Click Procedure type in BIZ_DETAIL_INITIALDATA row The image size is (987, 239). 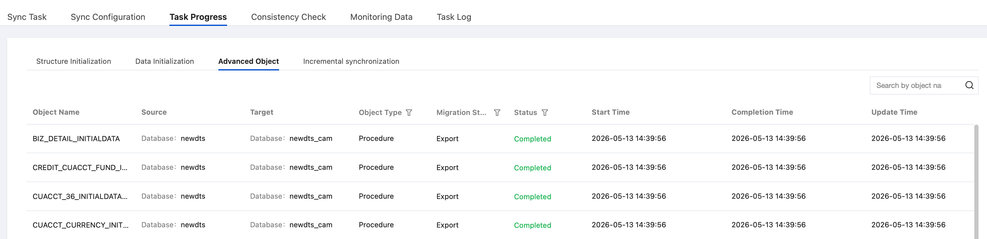376,138
